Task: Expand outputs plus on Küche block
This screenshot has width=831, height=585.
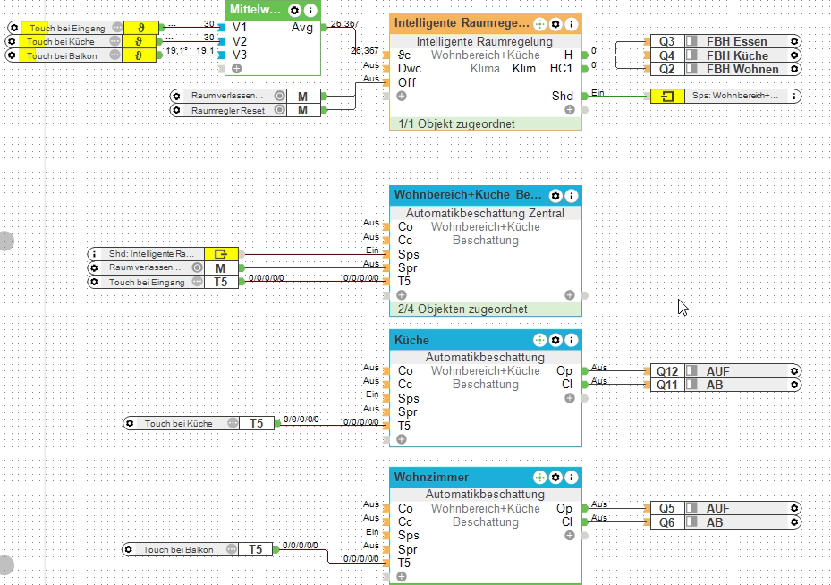Action: pos(570,398)
